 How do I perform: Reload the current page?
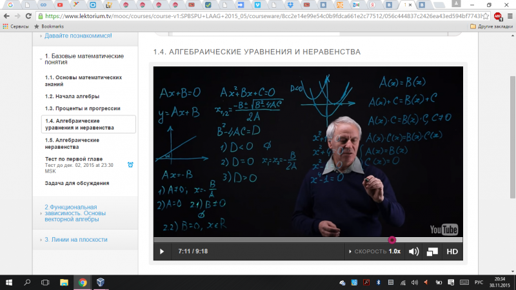click(x=28, y=15)
